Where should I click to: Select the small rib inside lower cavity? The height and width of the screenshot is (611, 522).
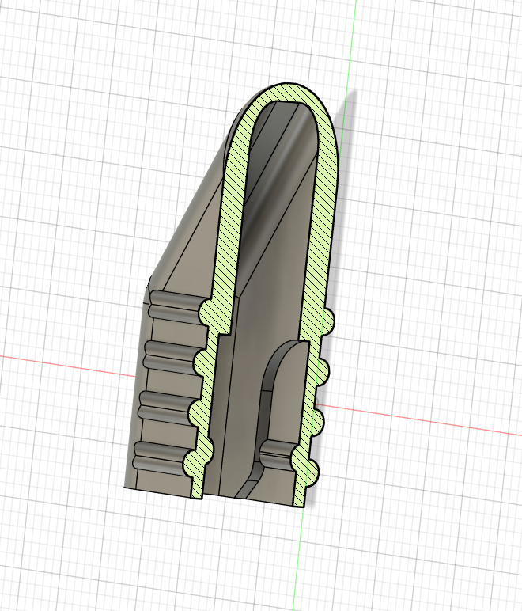click(277, 454)
